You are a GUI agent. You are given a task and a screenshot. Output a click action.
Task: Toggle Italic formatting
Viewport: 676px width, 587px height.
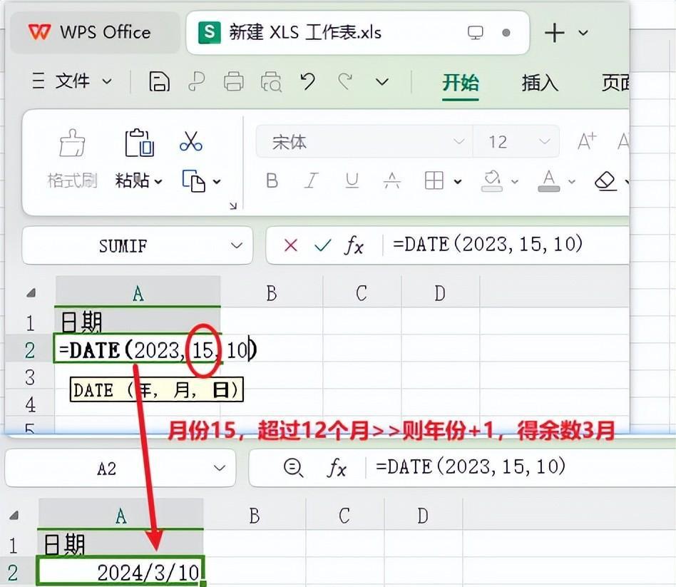pyautogui.click(x=312, y=180)
